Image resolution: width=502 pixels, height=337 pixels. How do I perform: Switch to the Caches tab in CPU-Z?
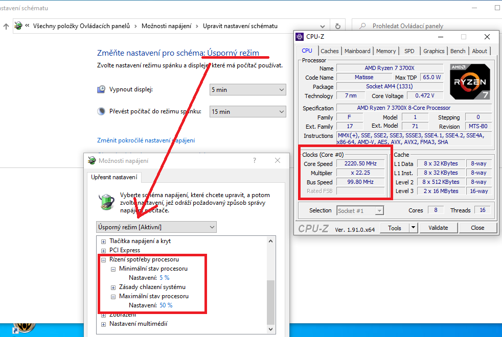[x=329, y=51]
